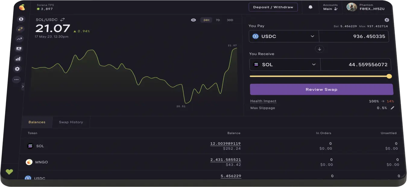Open the bar chart stats icon in sidebar
407x187 pixels.
pos(18,59)
